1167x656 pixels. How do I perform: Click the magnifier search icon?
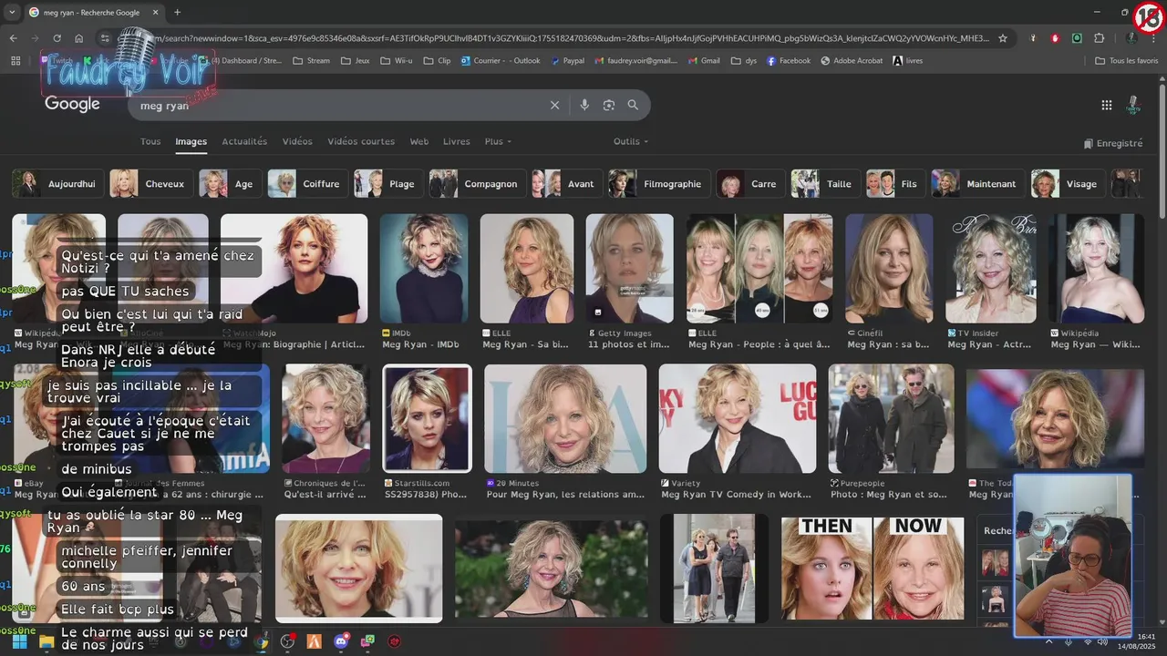click(x=633, y=106)
